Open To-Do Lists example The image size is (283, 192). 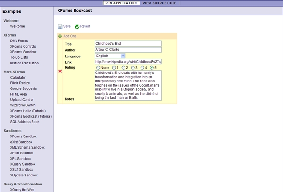[19, 57]
